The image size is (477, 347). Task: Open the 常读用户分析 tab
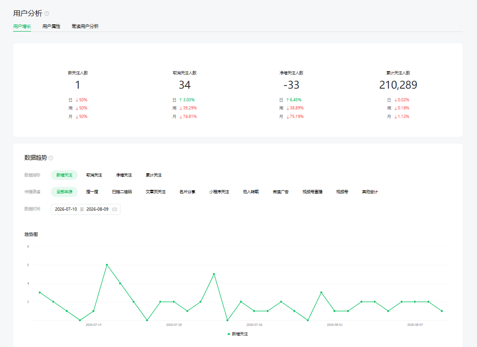click(x=85, y=27)
